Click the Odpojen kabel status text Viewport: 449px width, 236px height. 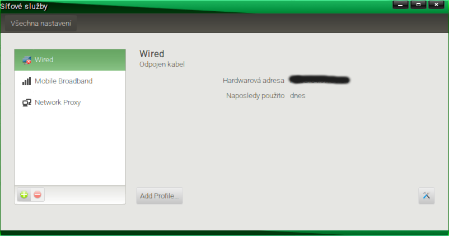tap(162, 64)
